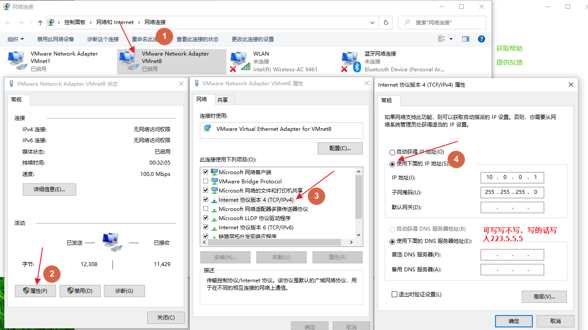Select the WLAN connection icon
The height and width of the screenshot is (330, 588).
tap(239, 61)
